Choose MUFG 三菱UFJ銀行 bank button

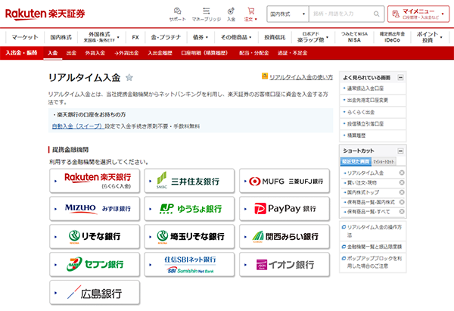point(285,181)
